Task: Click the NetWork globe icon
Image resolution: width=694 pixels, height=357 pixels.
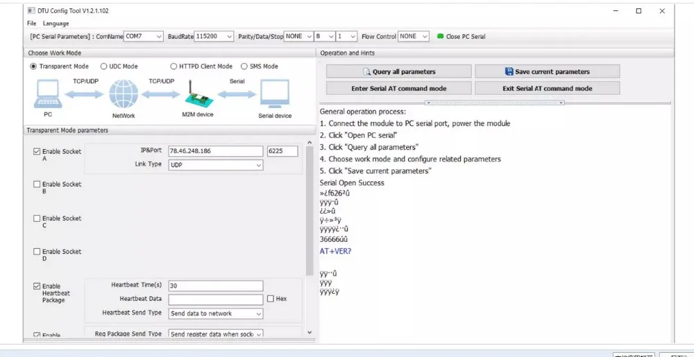Action: (124, 94)
